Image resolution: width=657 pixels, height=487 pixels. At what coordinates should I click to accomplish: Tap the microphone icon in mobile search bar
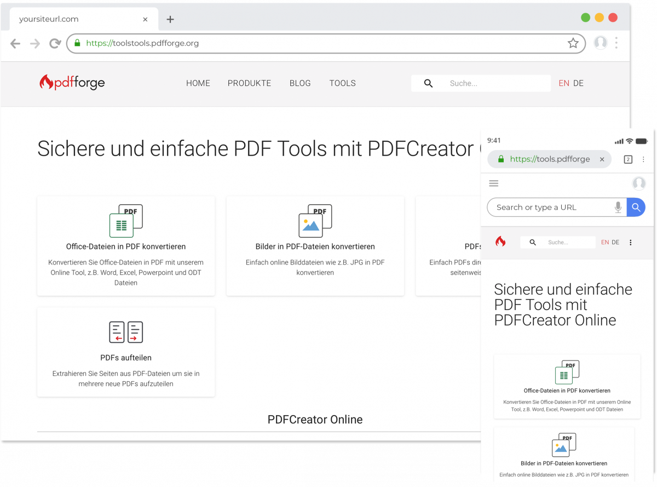pos(618,207)
